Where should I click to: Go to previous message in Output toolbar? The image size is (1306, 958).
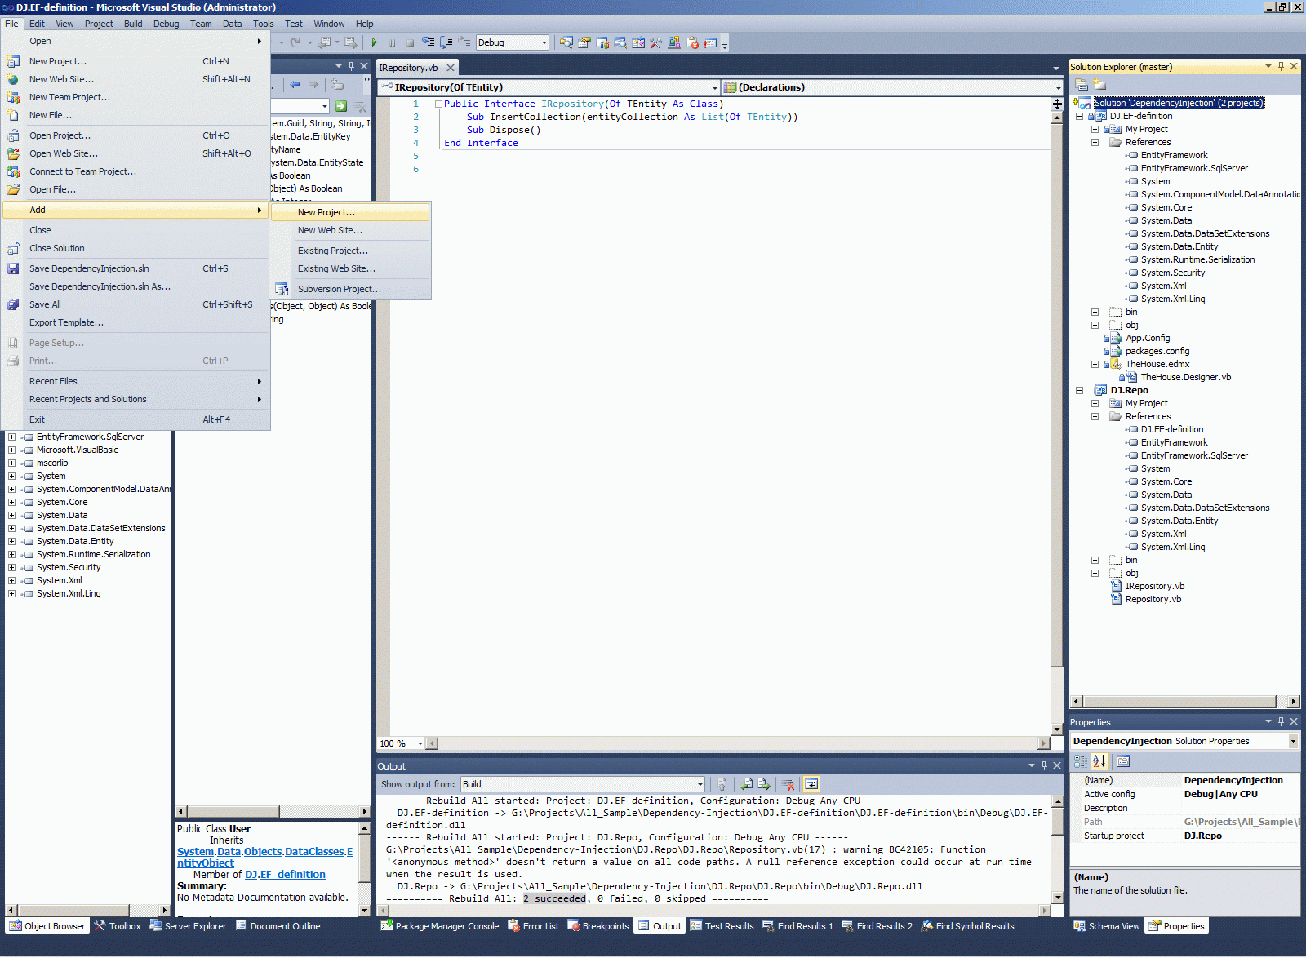tap(746, 784)
